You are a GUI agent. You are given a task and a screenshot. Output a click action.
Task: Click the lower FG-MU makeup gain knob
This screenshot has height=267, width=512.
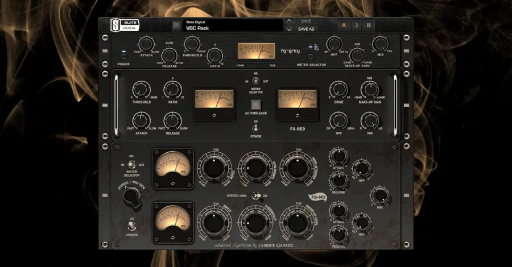[x=297, y=222]
